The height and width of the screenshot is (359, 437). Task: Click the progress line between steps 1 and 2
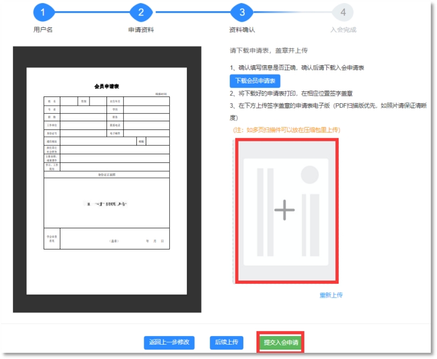[x=92, y=12]
